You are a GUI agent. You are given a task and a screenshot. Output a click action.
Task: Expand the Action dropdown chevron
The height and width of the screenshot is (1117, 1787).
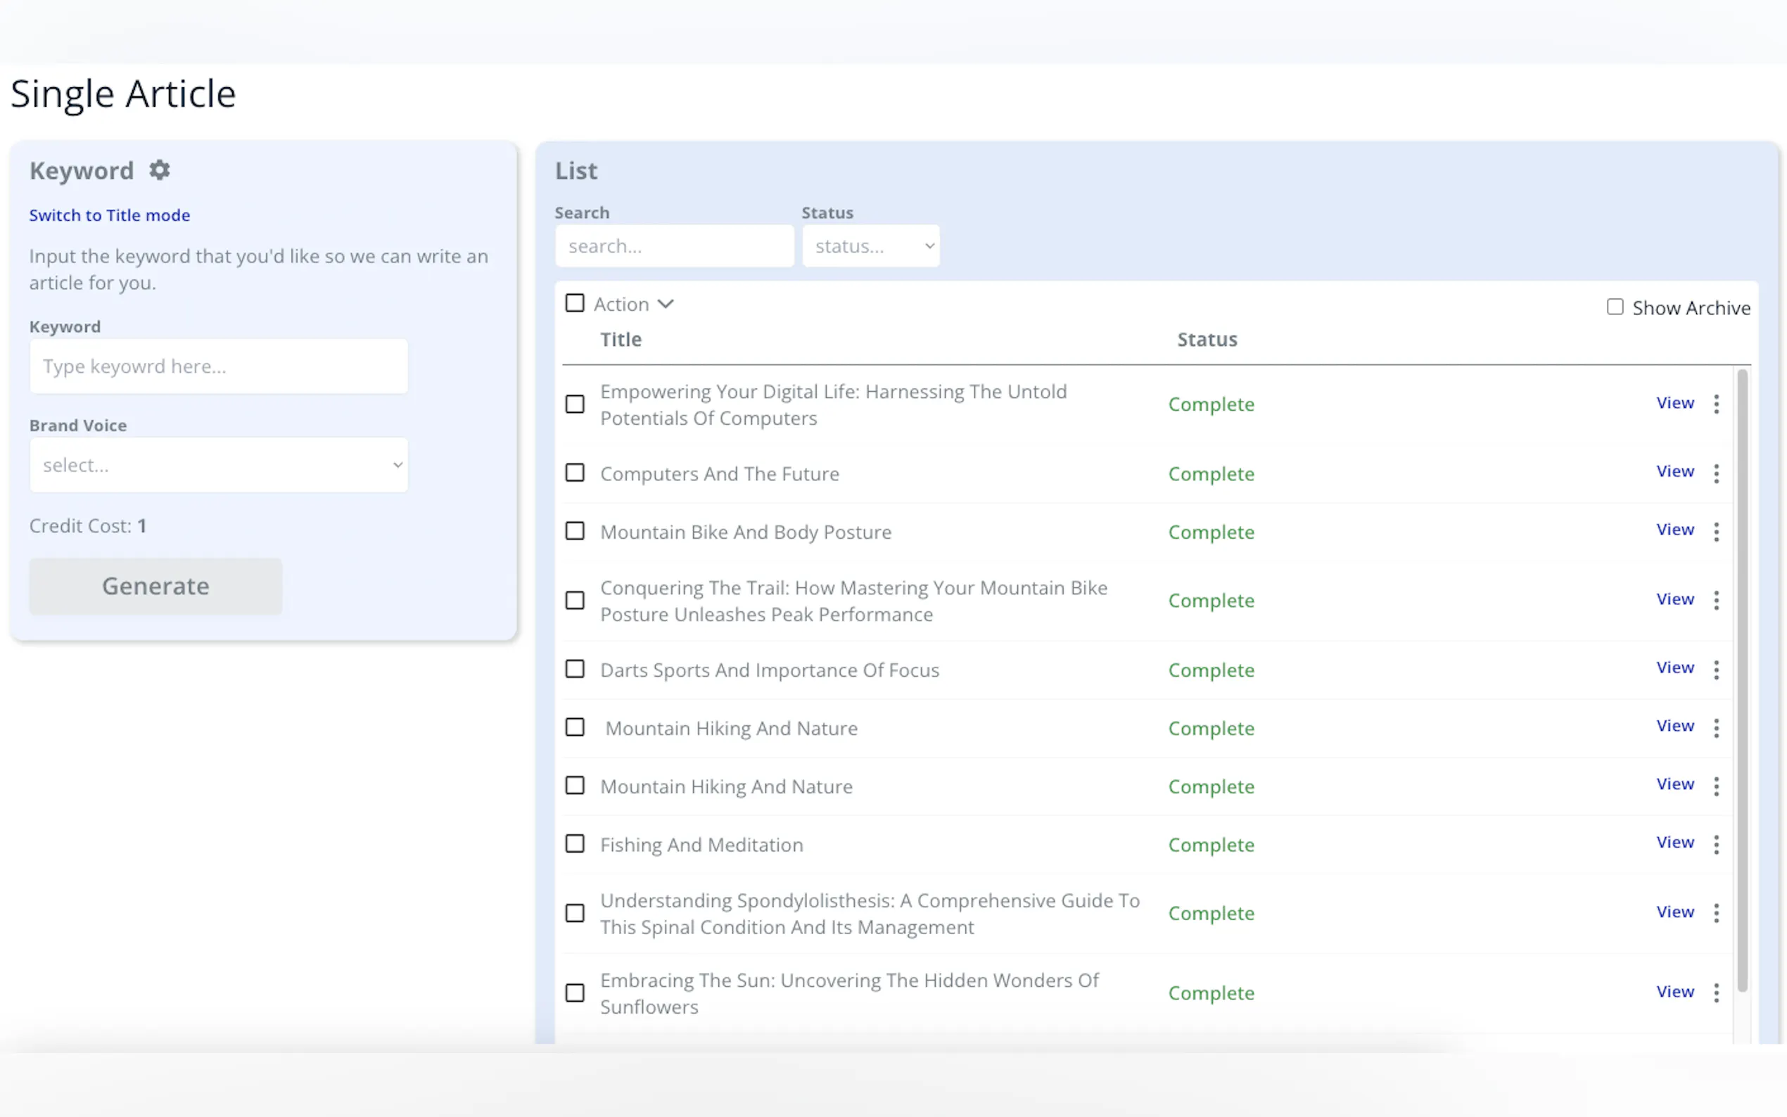(x=666, y=305)
